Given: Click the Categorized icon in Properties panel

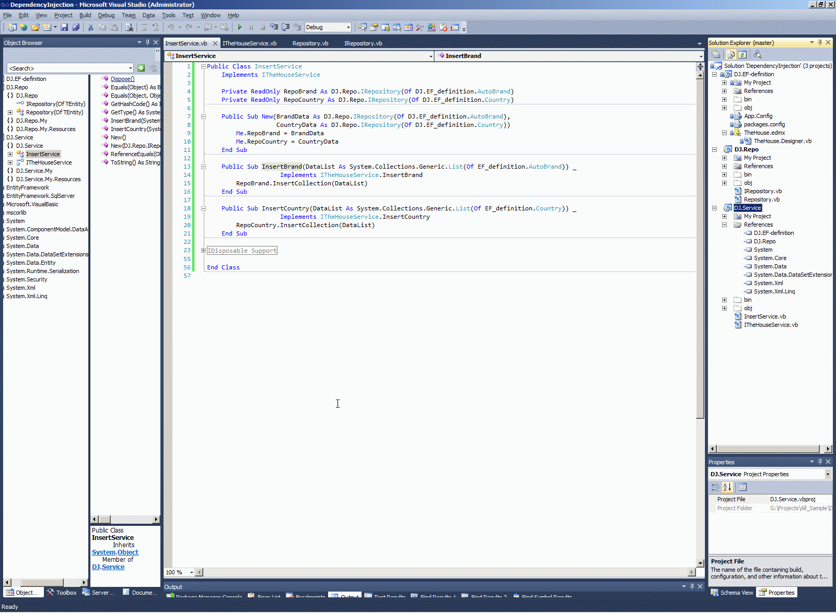Looking at the screenshot, I should pyautogui.click(x=715, y=487).
